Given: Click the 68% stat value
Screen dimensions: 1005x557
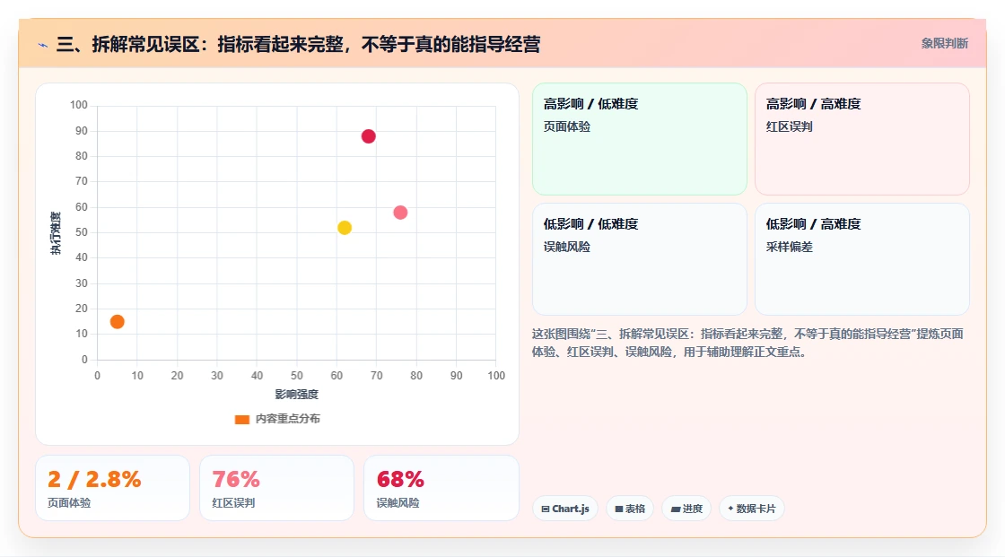Looking at the screenshot, I should (400, 480).
